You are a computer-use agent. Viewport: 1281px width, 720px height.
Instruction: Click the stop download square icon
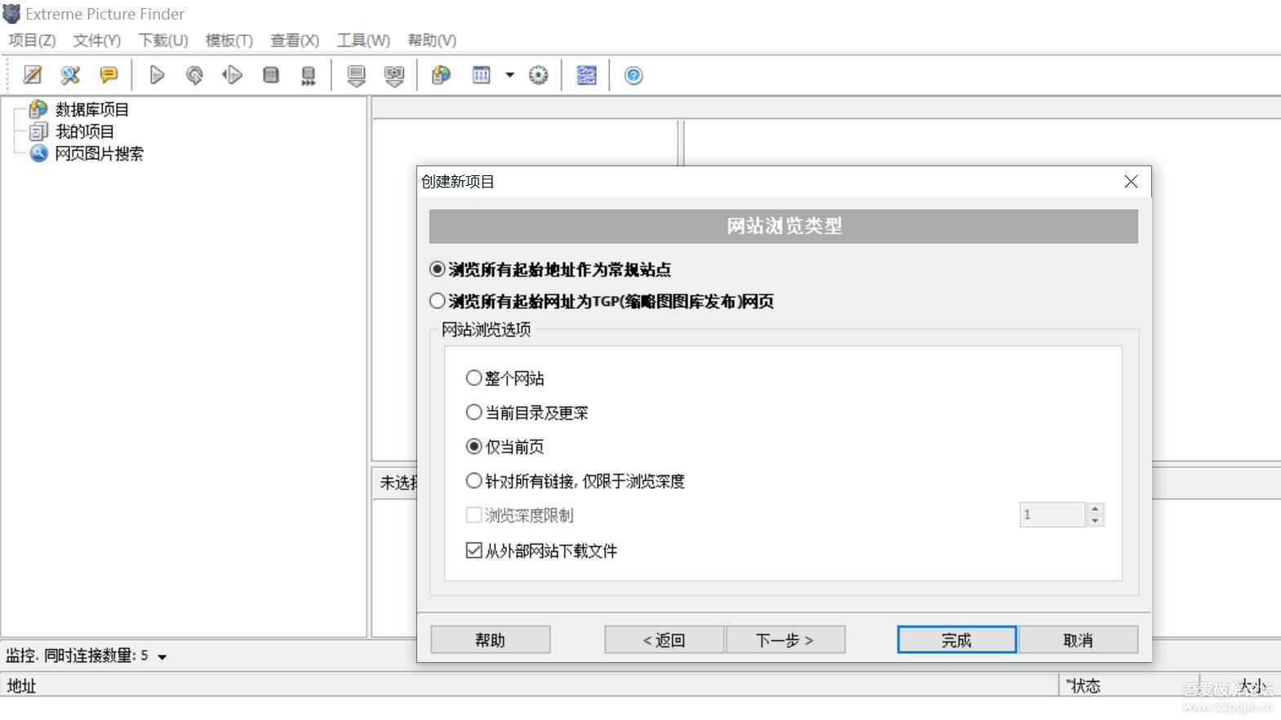[271, 76]
